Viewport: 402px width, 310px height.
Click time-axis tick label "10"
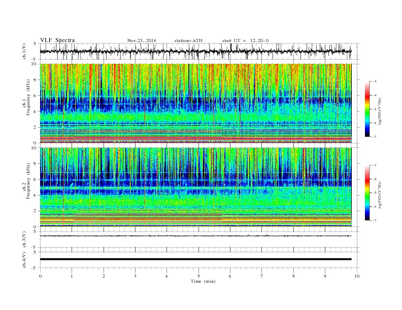pyautogui.click(x=357, y=276)
